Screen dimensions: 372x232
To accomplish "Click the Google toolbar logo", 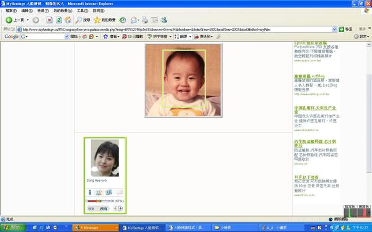I will (x=11, y=37).
